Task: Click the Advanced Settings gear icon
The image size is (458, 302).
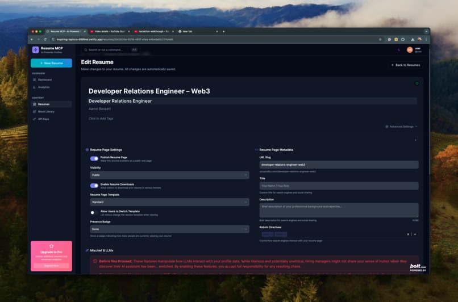Action: (387, 127)
